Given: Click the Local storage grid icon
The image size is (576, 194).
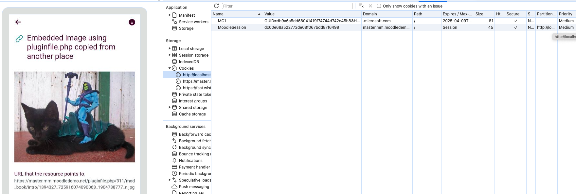Looking at the screenshot, I should (x=174, y=48).
